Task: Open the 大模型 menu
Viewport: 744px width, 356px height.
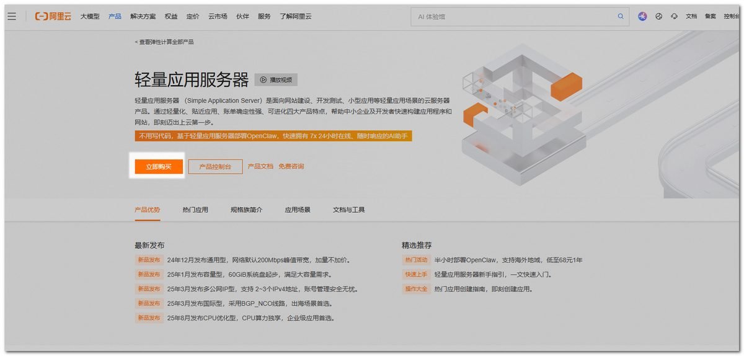Action: pos(90,16)
